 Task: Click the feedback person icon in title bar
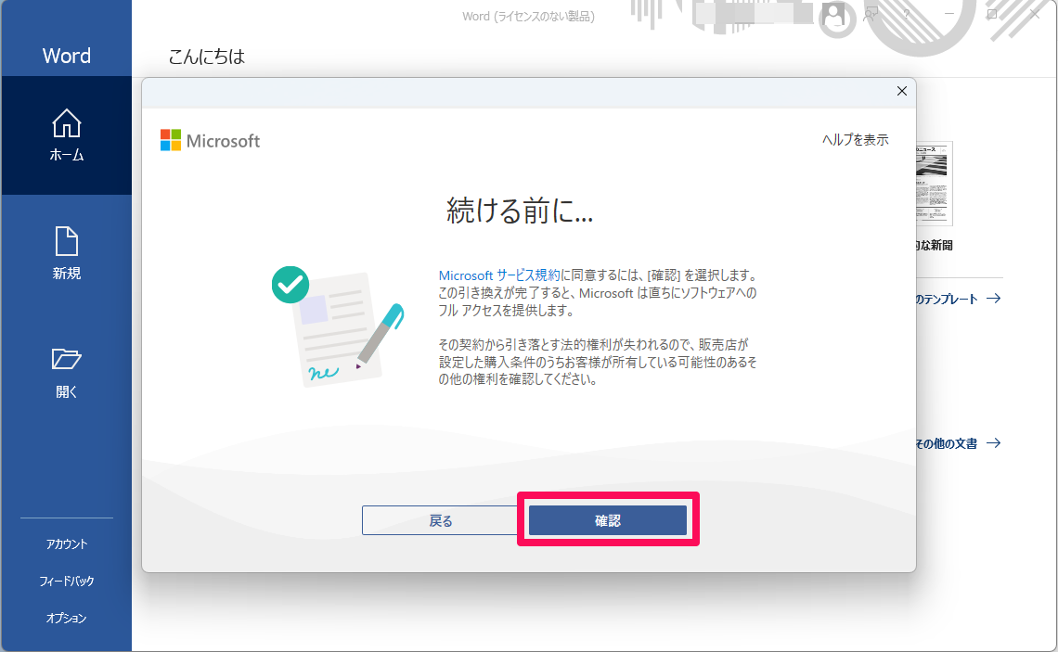871,14
